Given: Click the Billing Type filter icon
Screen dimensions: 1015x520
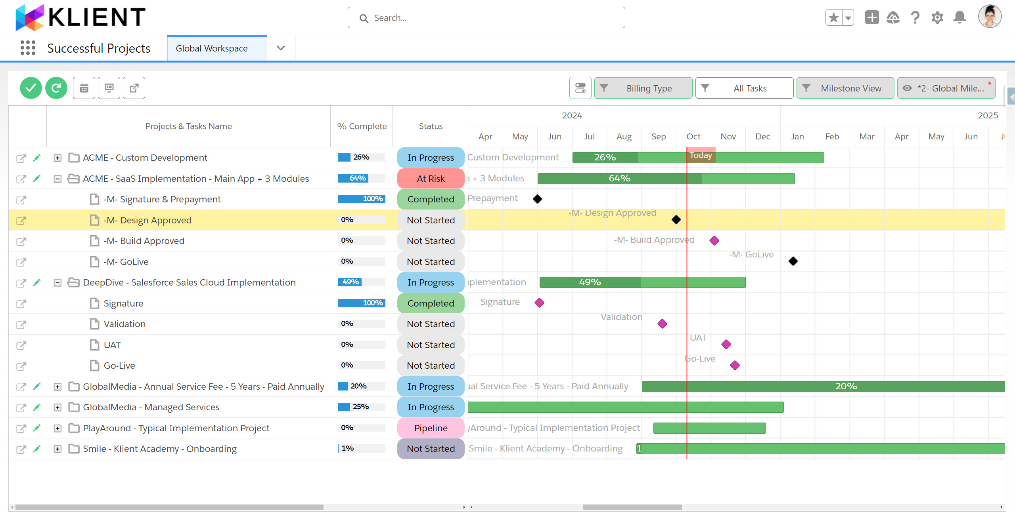Looking at the screenshot, I should click(603, 88).
